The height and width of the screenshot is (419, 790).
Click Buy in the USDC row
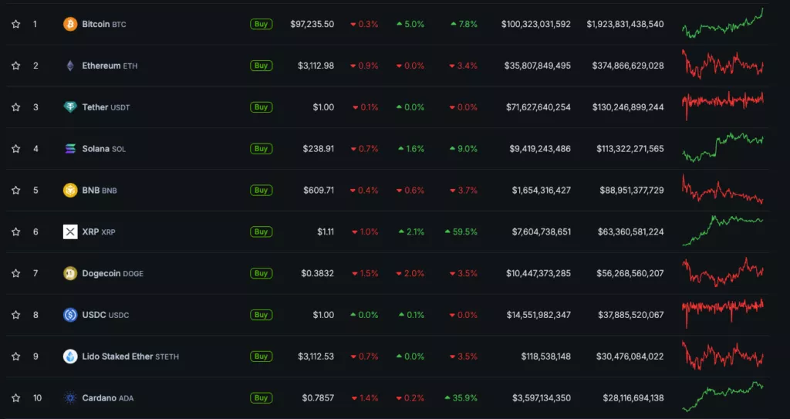click(261, 315)
